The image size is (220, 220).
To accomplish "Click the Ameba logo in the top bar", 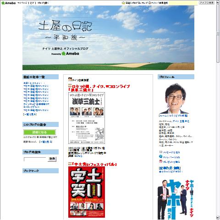I will (9, 3).
